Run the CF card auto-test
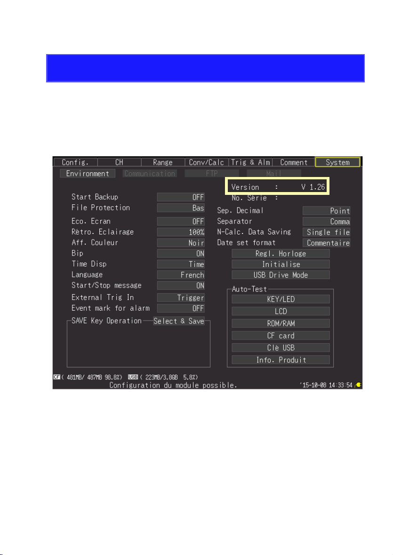 pos(281,336)
